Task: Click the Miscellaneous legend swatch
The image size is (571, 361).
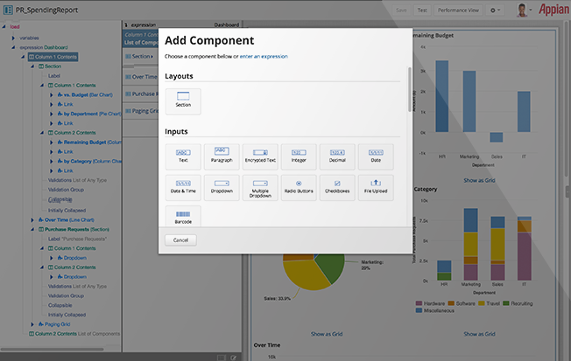Action: [x=419, y=310]
